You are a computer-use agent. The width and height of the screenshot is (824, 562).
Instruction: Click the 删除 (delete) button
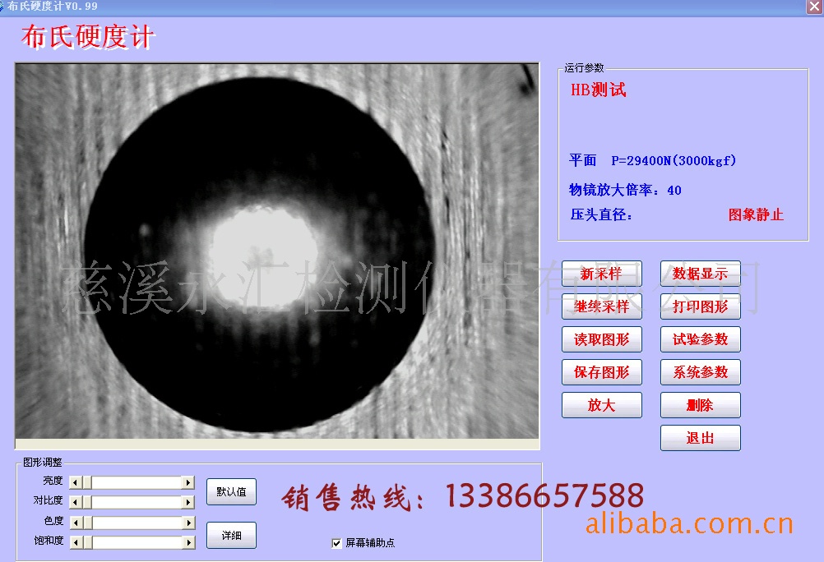click(x=700, y=405)
